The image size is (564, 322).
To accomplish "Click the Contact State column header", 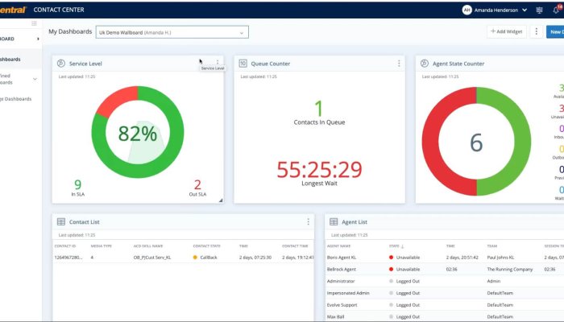I will (x=206, y=246).
